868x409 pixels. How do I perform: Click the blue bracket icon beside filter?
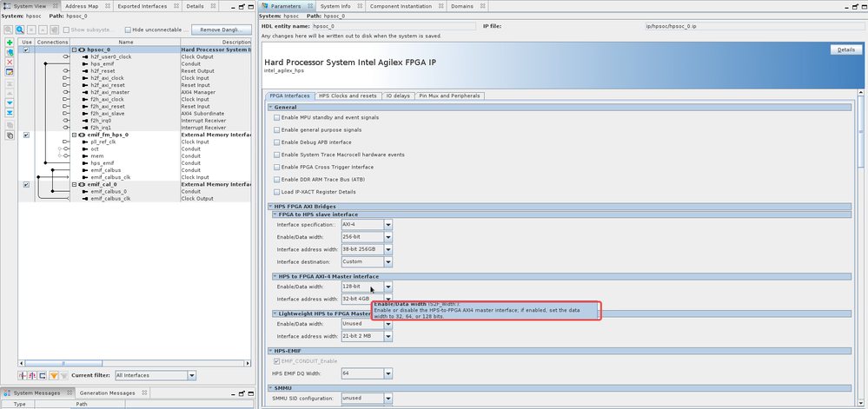point(43,375)
